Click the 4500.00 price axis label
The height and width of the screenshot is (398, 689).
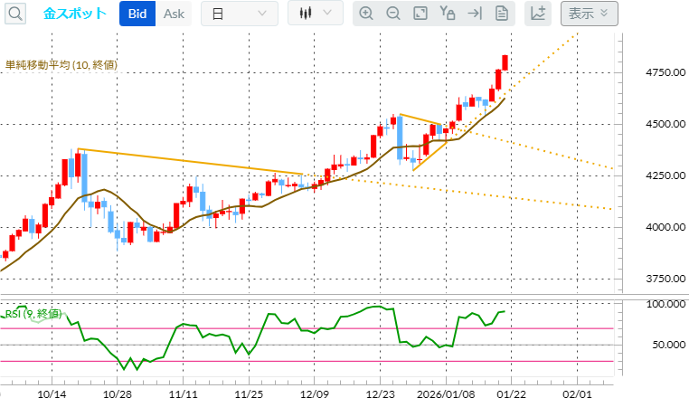click(665, 124)
